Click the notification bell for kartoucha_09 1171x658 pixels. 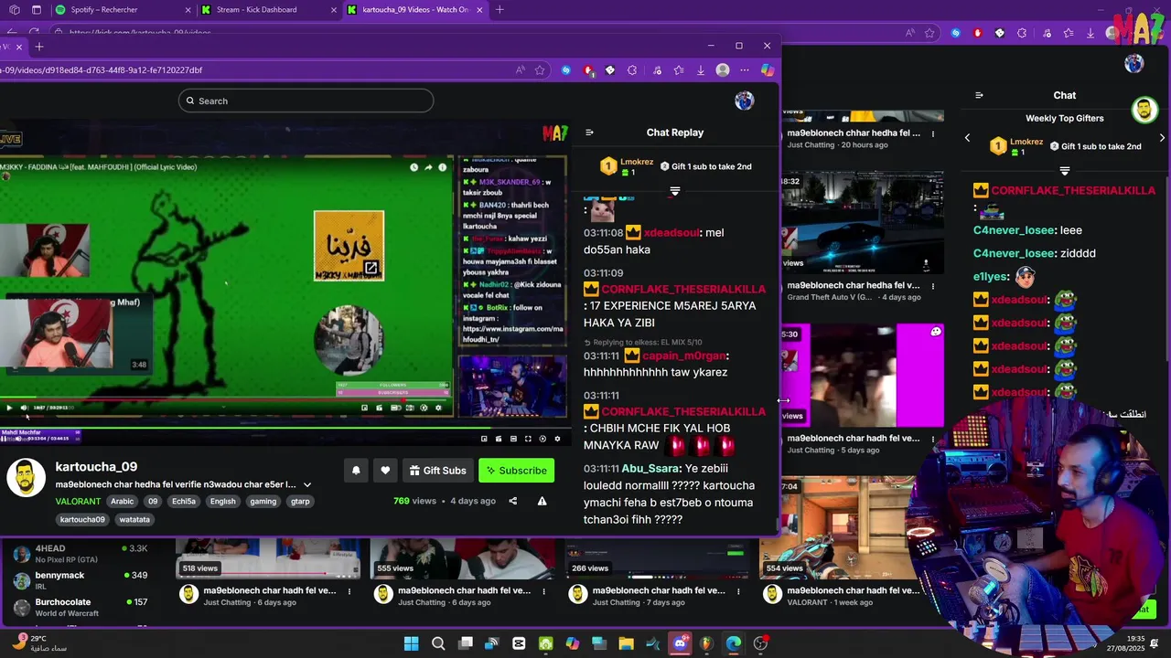click(x=356, y=471)
